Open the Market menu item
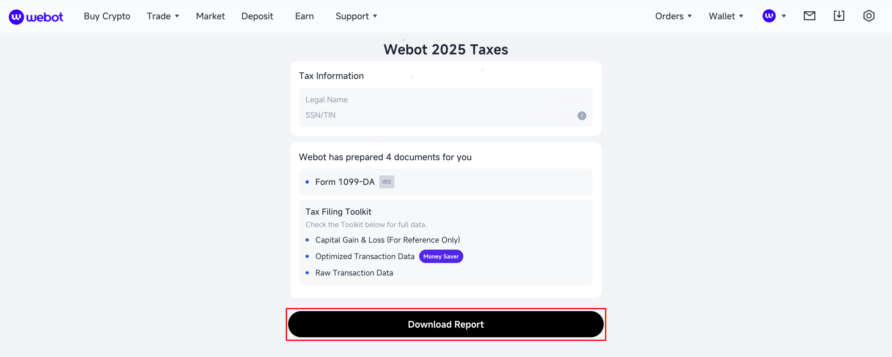The image size is (892, 357). (210, 16)
